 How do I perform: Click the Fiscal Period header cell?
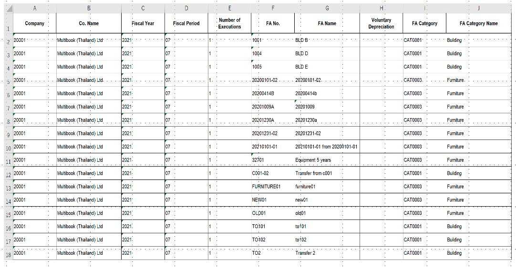[x=186, y=23]
